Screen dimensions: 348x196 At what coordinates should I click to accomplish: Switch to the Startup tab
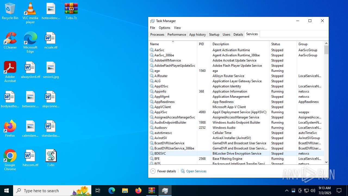[x=214, y=35]
